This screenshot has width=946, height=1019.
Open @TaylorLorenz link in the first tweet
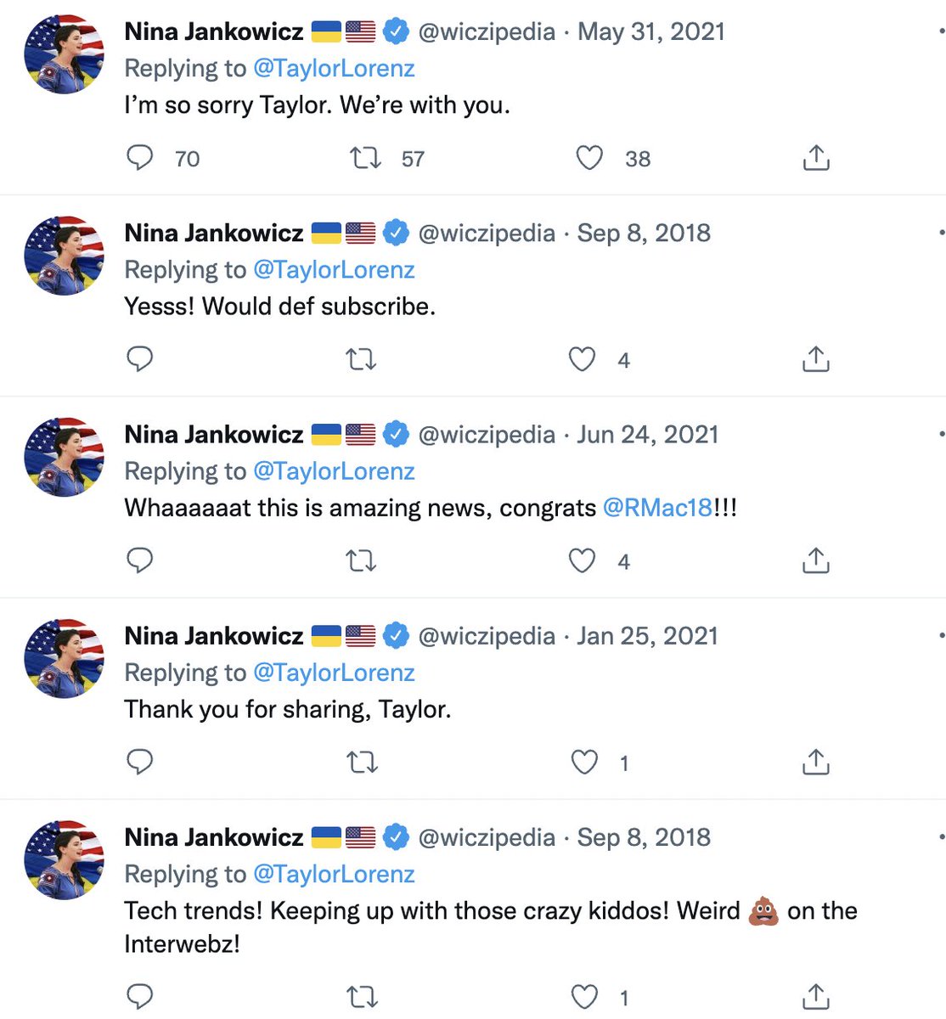click(x=334, y=68)
